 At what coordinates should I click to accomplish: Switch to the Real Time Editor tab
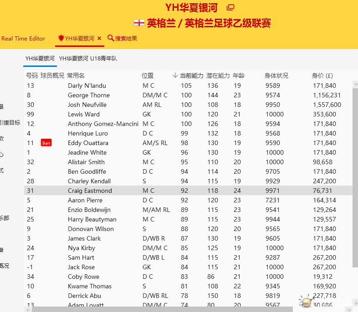coord(23,39)
